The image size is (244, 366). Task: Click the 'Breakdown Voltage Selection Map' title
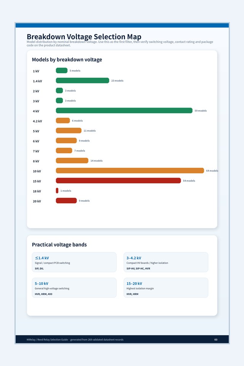point(84,37)
